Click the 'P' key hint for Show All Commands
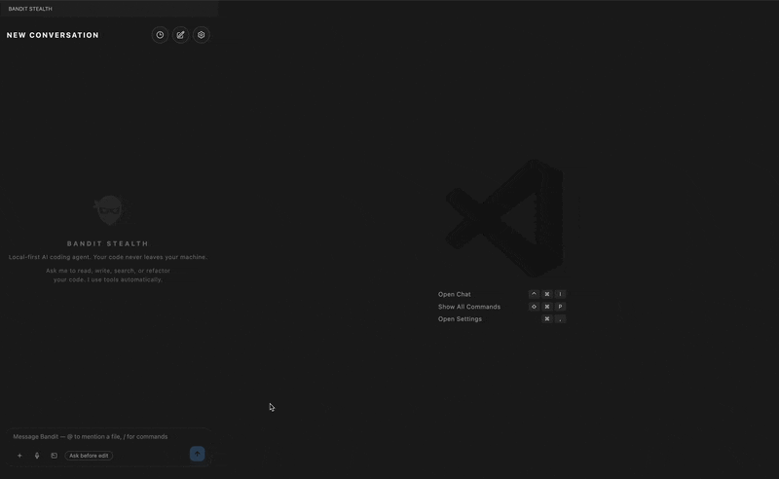 coord(560,307)
